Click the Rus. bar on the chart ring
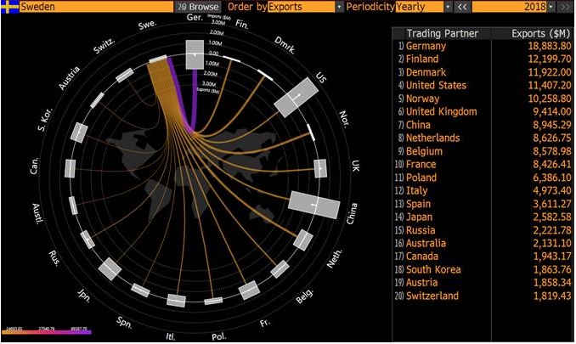The height and width of the screenshot is (344, 576). point(88,240)
